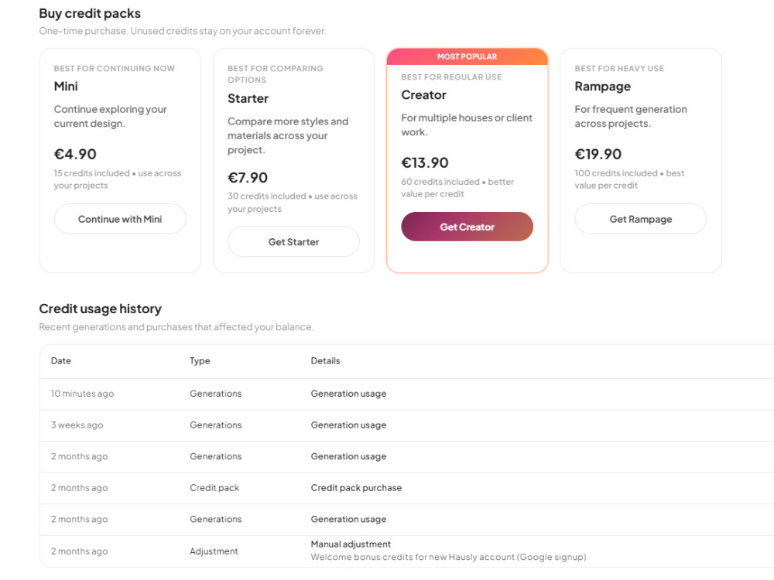
Task: Click the Manual adjustment details text
Action: click(x=351, y=544)
